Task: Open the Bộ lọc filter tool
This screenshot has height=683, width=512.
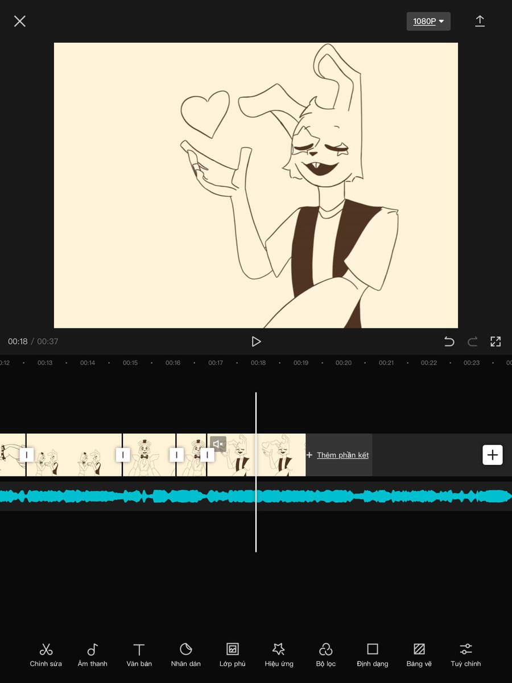Action: point(325,655)
